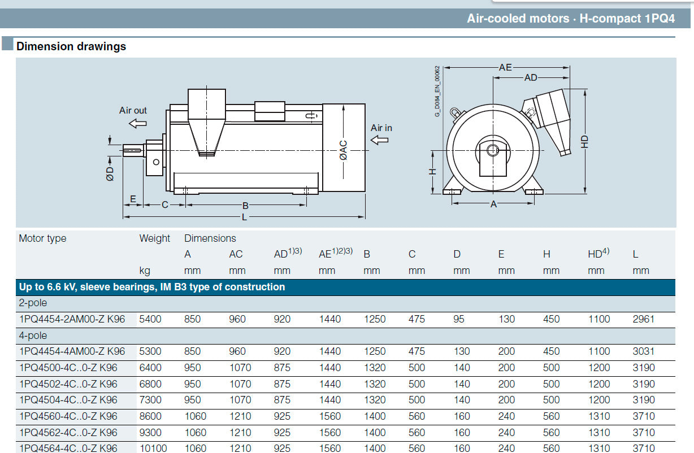Click the 'Dimensions' table header
This screenshot has width=694, height=453.
point(210,238)
